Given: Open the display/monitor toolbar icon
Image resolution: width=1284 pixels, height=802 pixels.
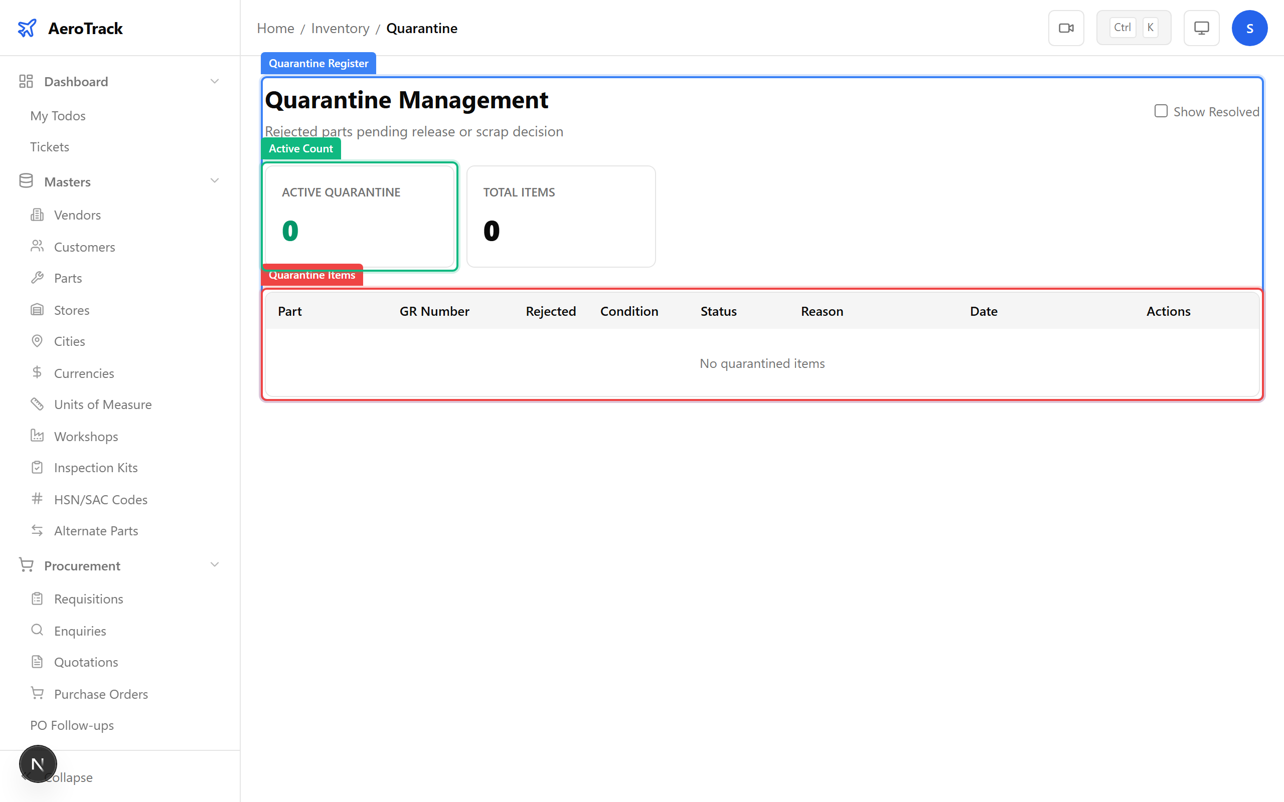Looking at the screenshot, I should 1201,27.
